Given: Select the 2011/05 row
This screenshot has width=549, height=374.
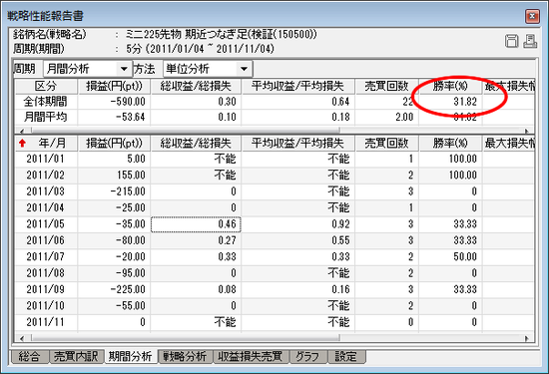Looking at the screenshot, I should (x=274, y=224).
